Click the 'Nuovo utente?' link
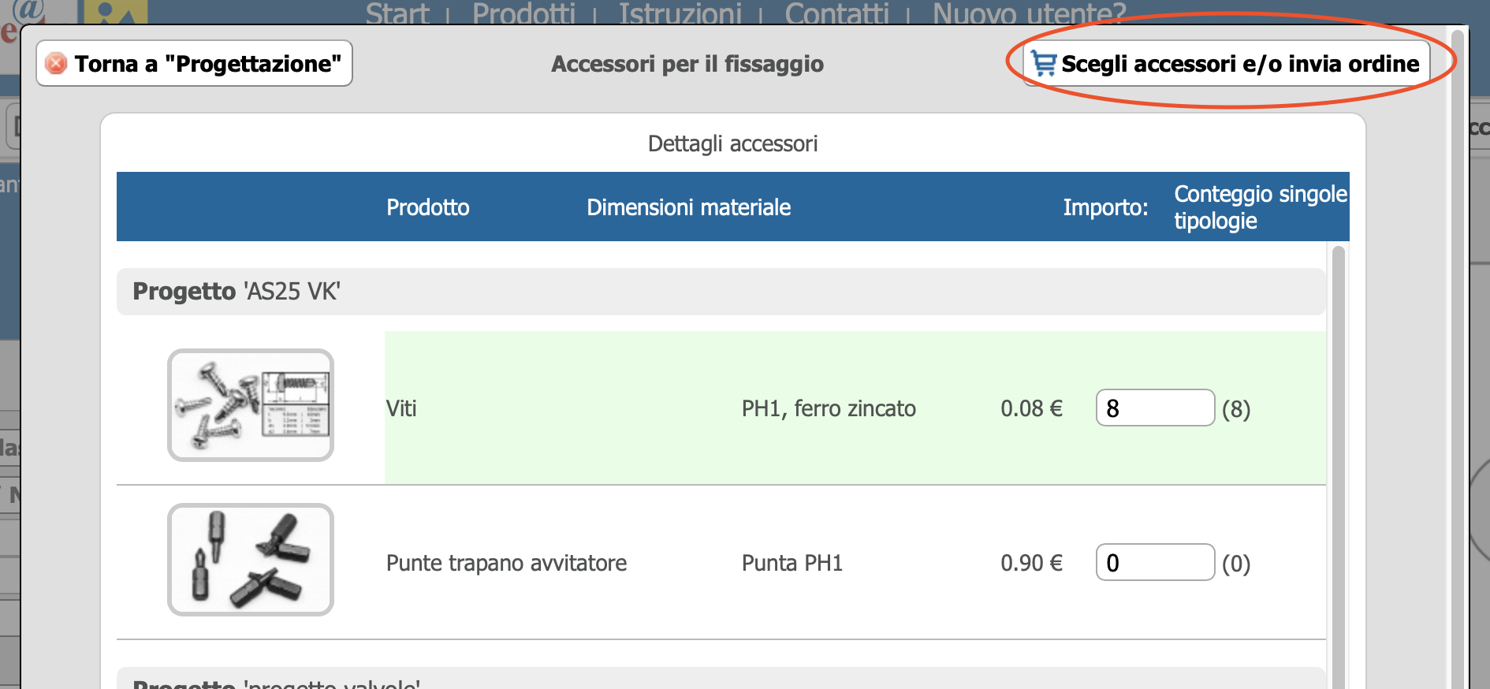1490x689 pixels. point(1029,13)
